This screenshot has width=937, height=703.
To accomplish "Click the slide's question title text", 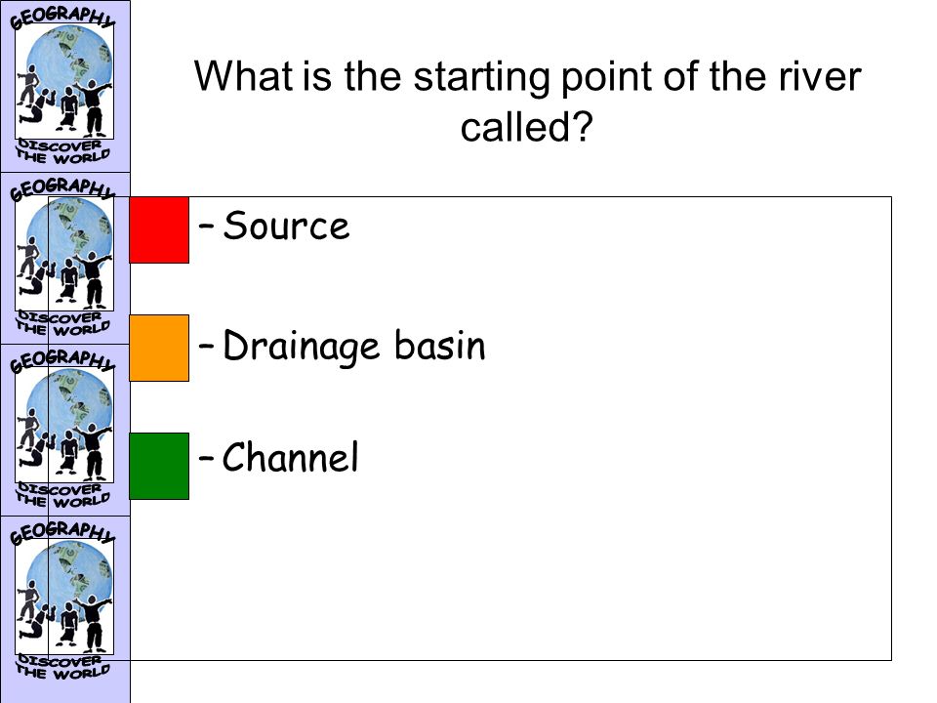I will [x=527, y=102].
